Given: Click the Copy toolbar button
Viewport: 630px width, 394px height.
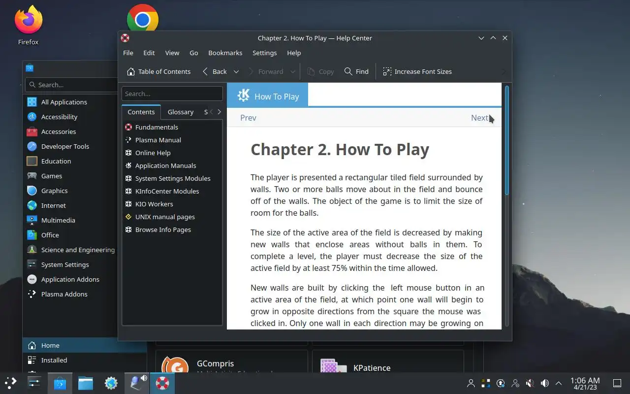Looking at the screenshot, I should (x=320, y=71).
